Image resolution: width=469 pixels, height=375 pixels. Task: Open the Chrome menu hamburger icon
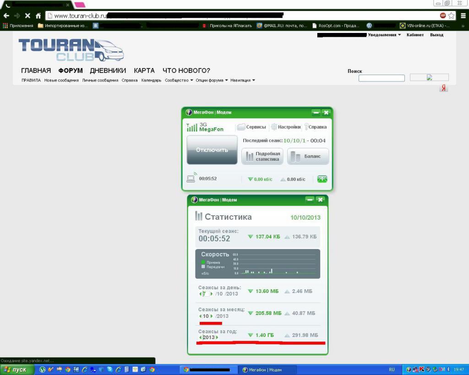pyautogui.click(x=464, y=16)
